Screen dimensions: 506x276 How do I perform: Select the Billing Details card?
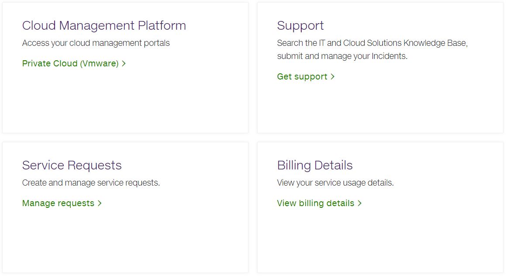pos(380,240)
